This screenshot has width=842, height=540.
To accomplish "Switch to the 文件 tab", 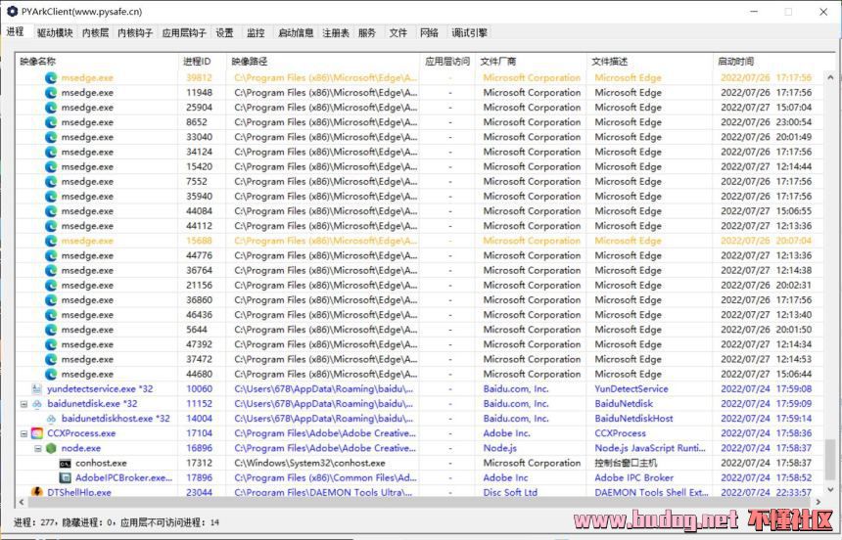I will pyautogui.click(x=398, y=32).
